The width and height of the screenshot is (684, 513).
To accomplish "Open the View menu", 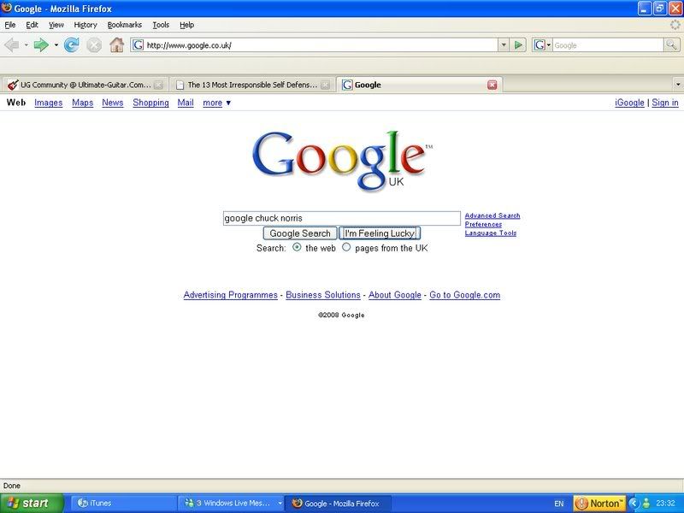I will [x=56, y=25].
